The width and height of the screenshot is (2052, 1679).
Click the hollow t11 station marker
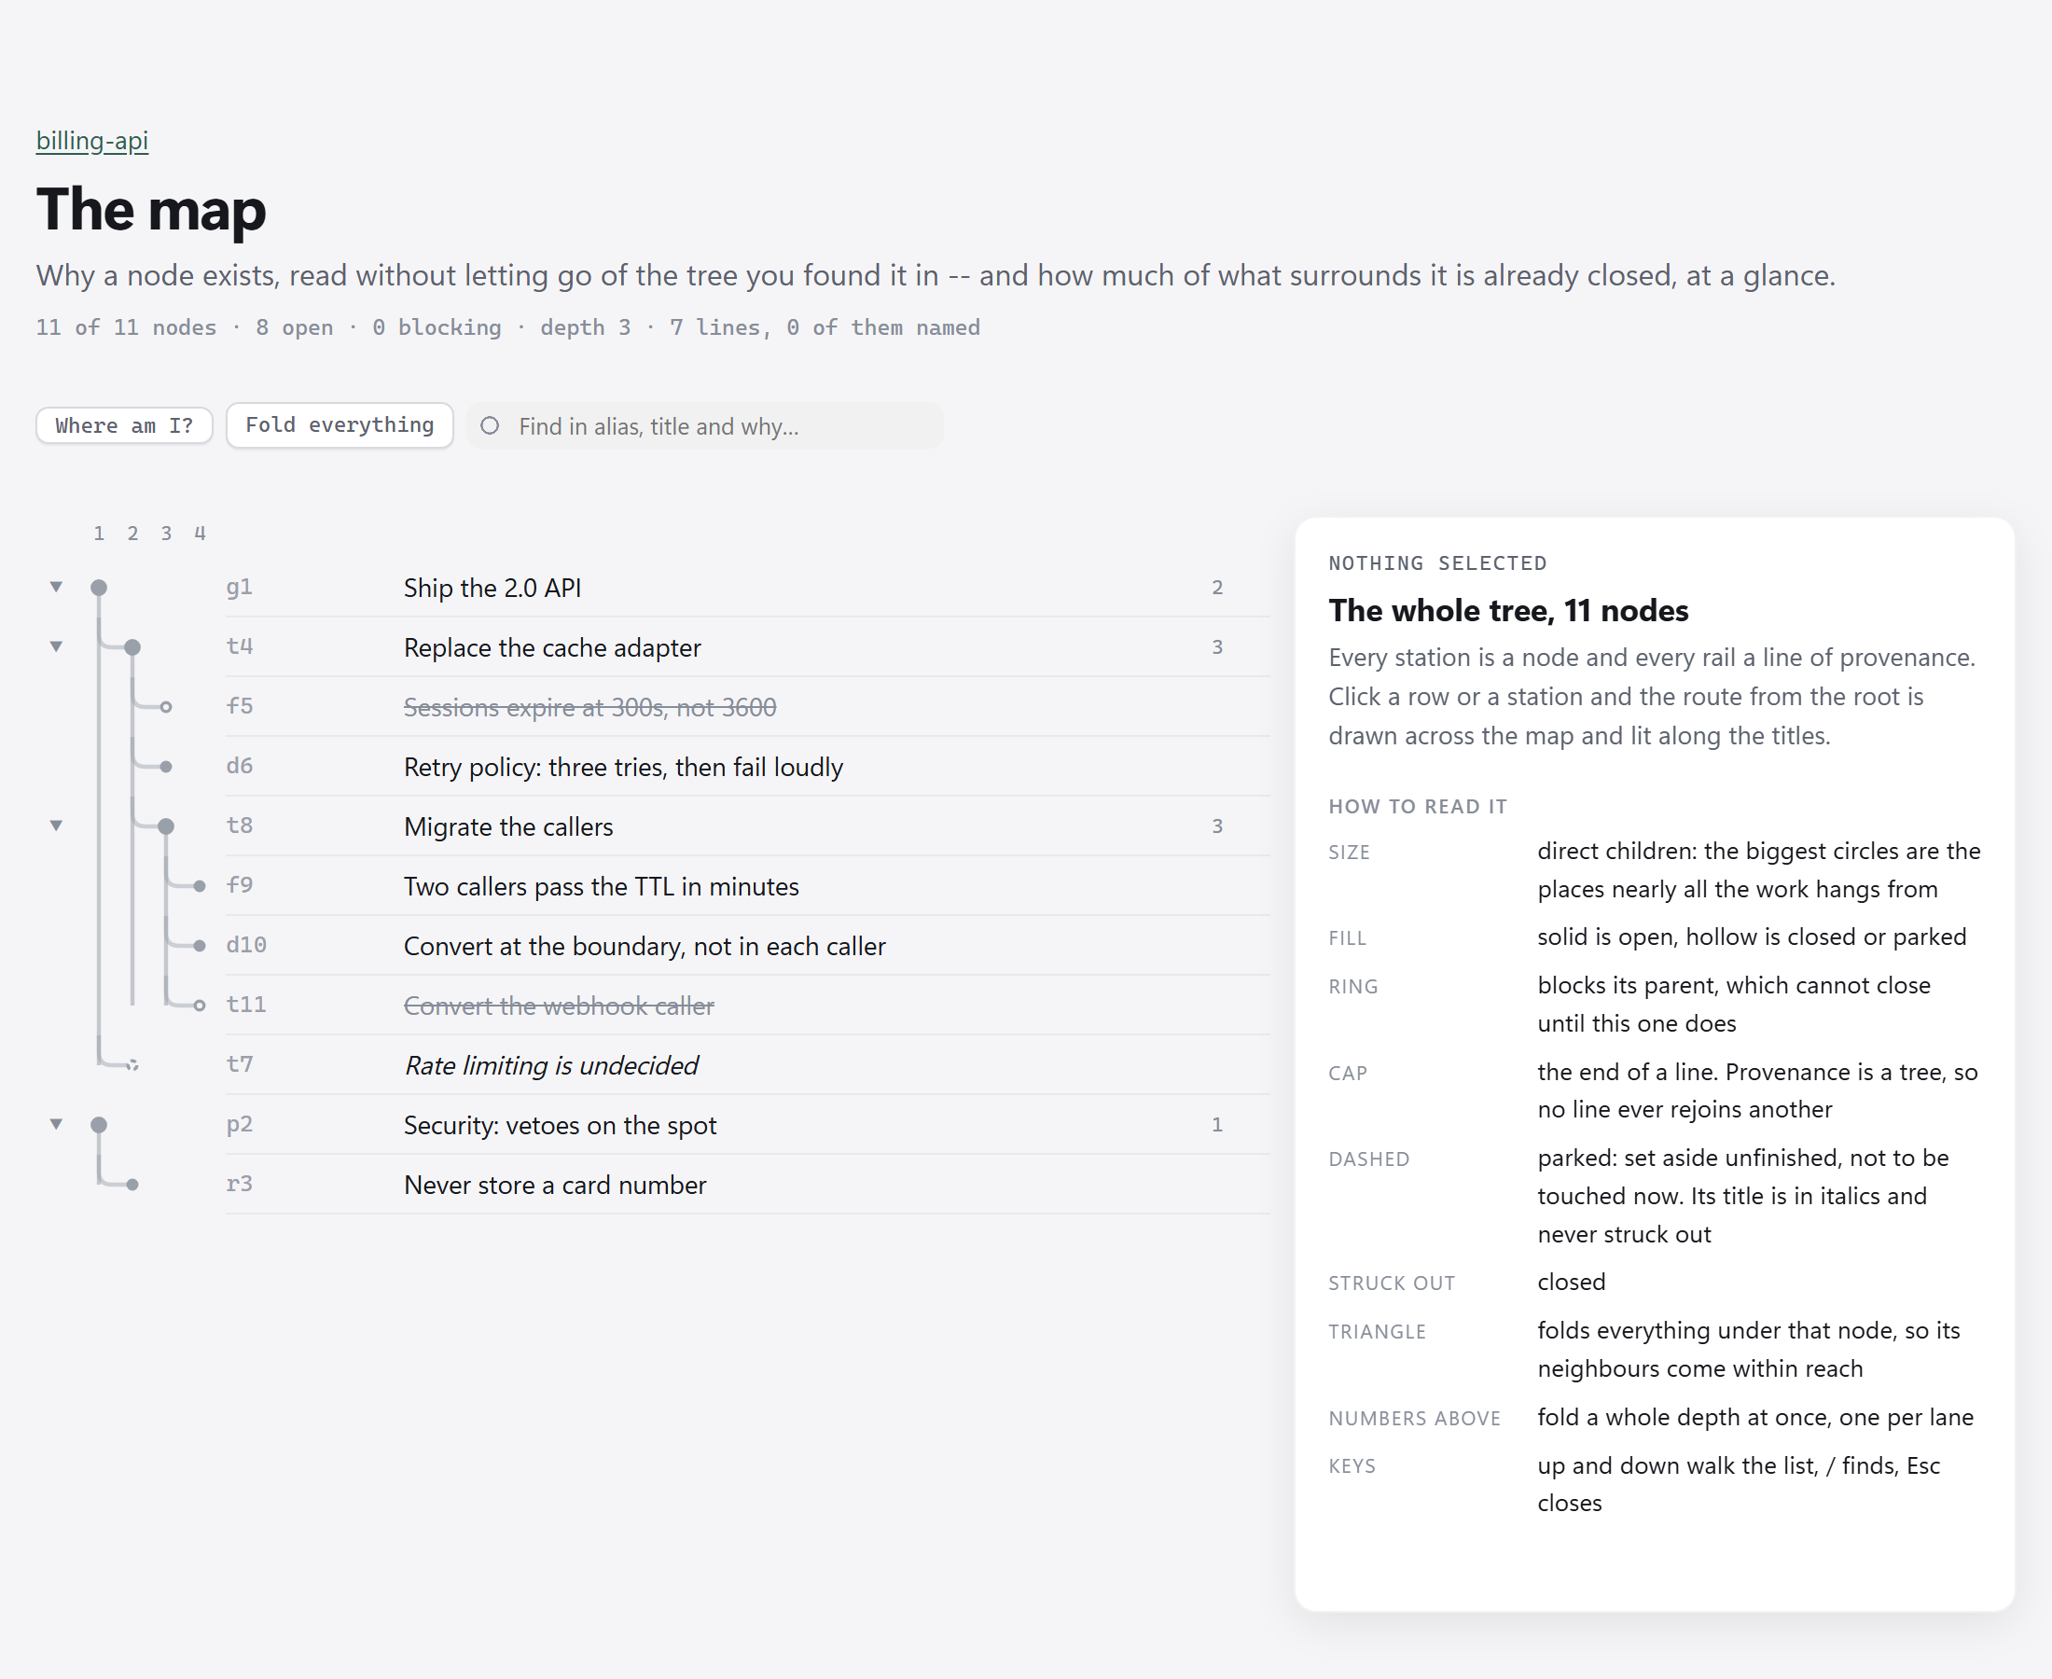[200, 1005]
